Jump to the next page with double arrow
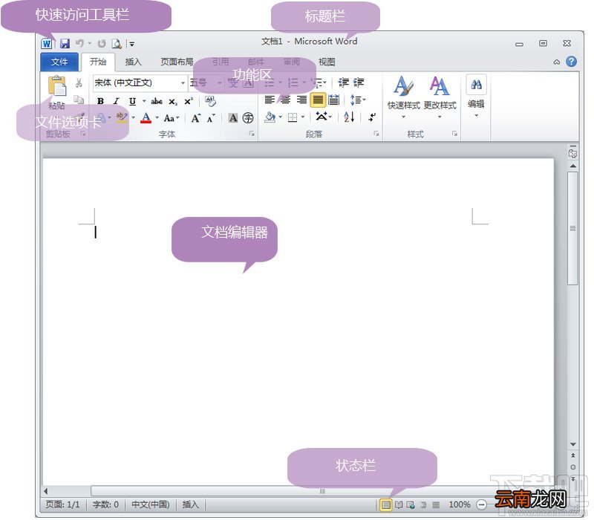The image size is (594, 520). [572, 478]
